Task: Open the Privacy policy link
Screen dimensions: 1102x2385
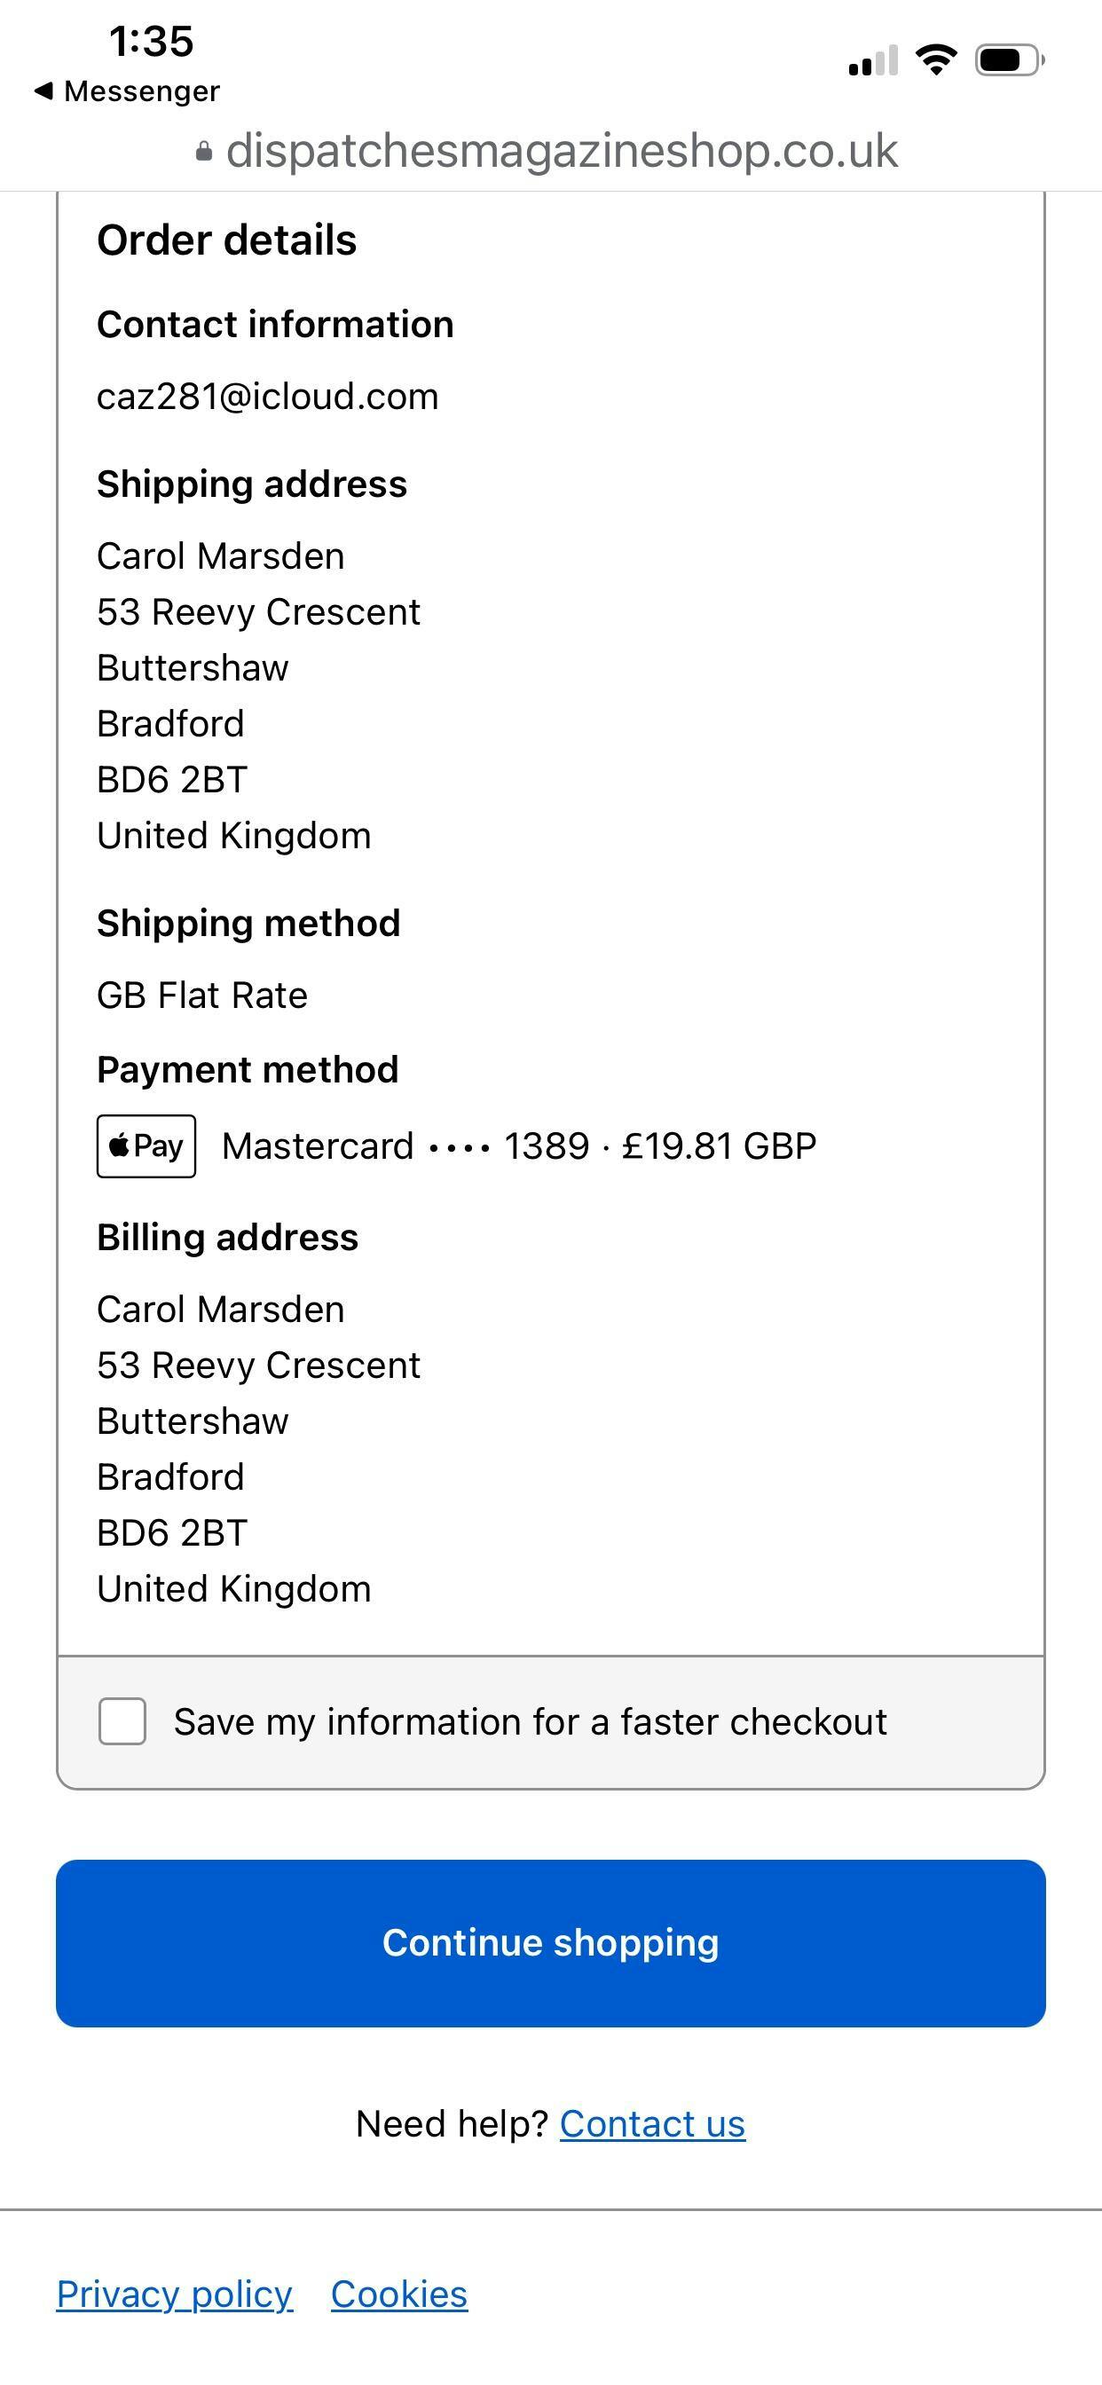Action: click(174, 2294)
